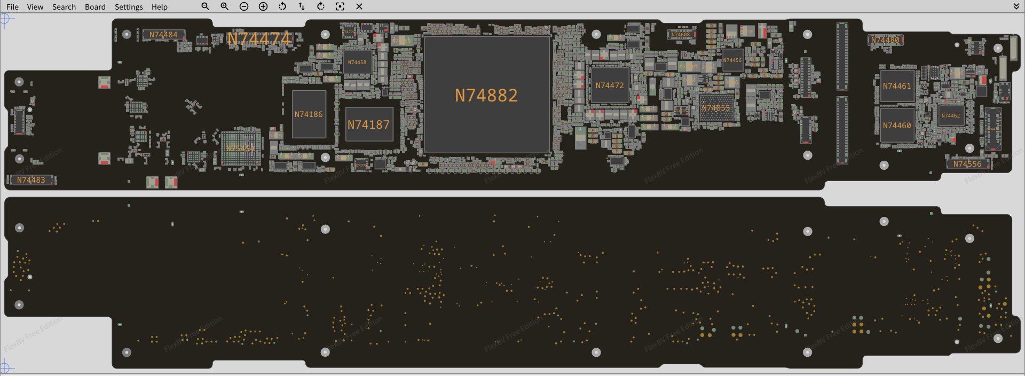Select the N74483 connector
The height and width of the screenshot is (376, 1025).
[31, 180]
